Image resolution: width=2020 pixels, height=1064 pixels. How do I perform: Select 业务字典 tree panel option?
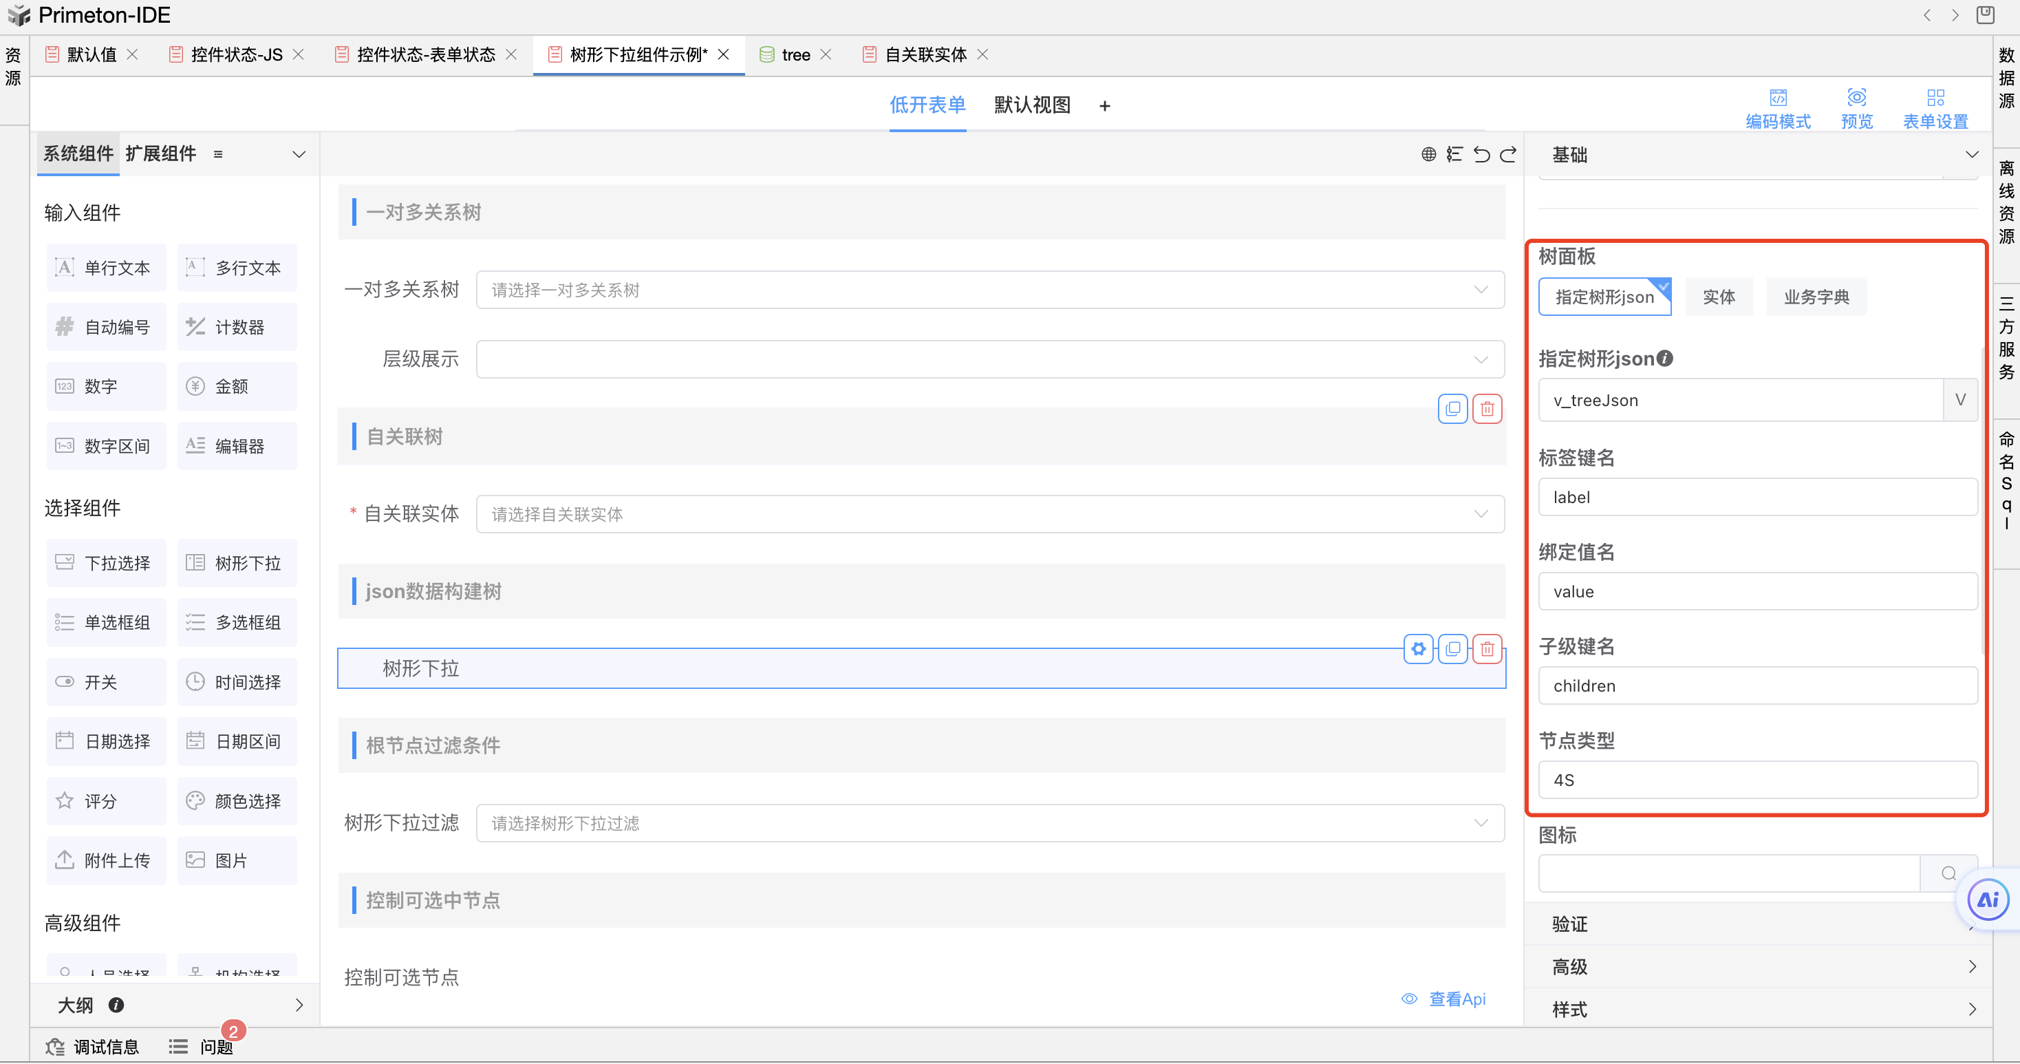(1816, 297)
